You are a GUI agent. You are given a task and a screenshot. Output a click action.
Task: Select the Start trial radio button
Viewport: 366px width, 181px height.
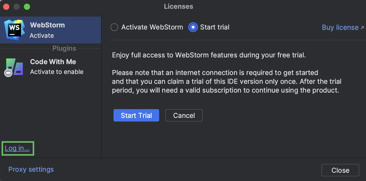193,27
